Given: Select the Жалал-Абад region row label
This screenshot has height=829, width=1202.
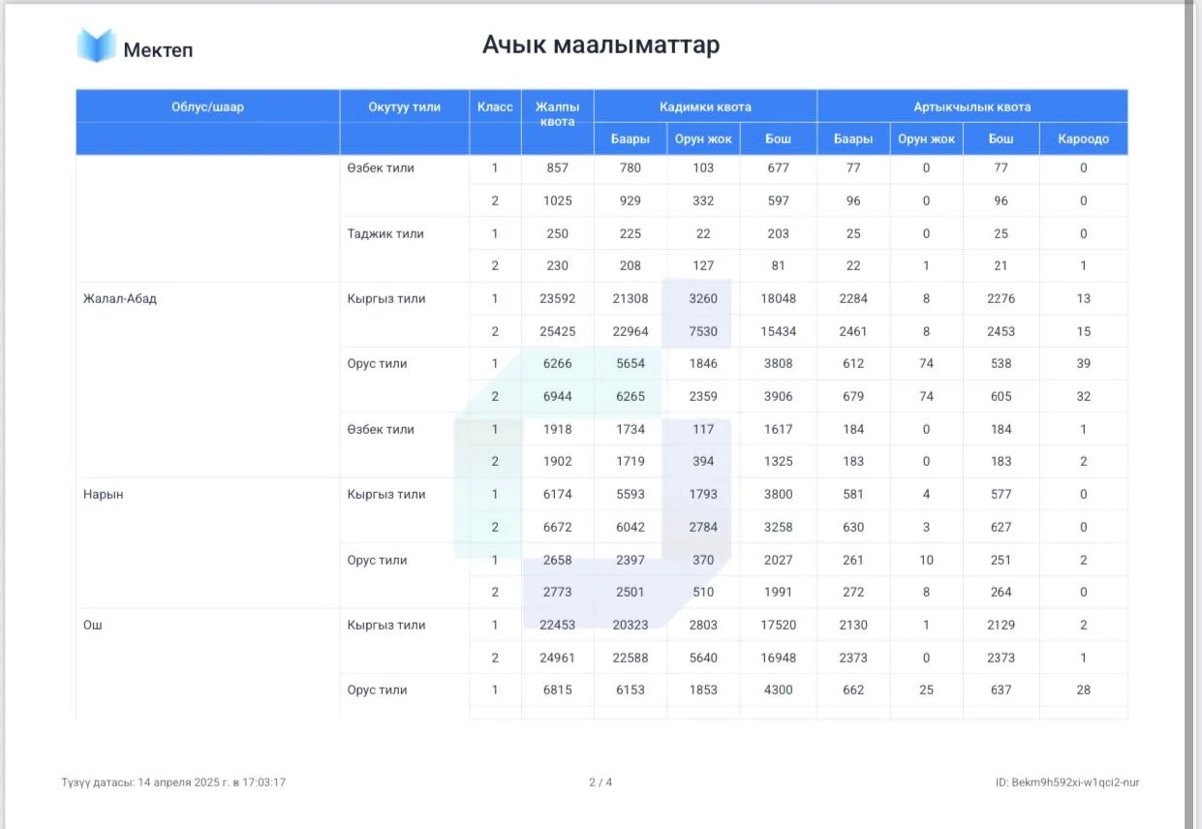Looking at the screenshot, I should tap(120, 298).
